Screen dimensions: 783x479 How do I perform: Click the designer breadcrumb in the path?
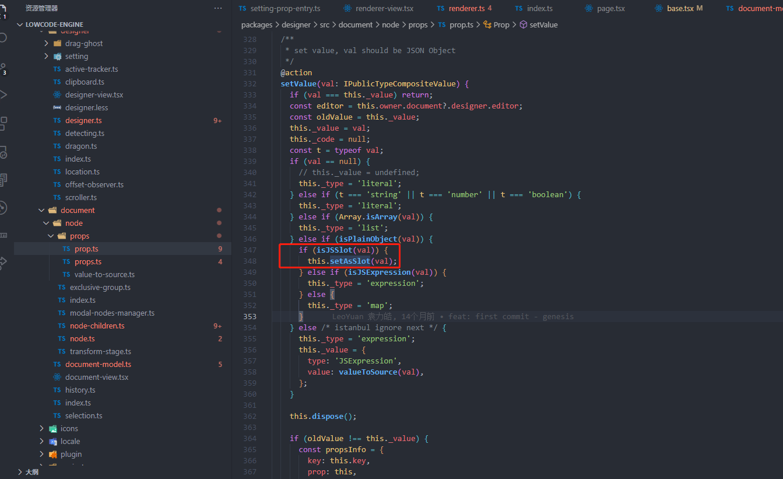(x=296, y=25)
